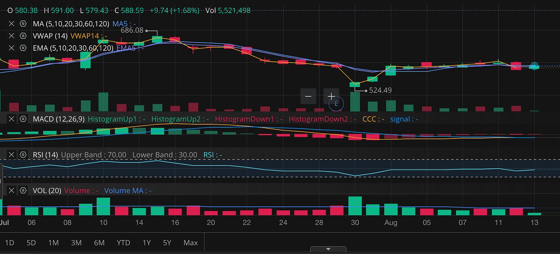Screen dimensions: 560x254
Task: Click the HistogramUp2 legend label
Action: coord(180,119)
